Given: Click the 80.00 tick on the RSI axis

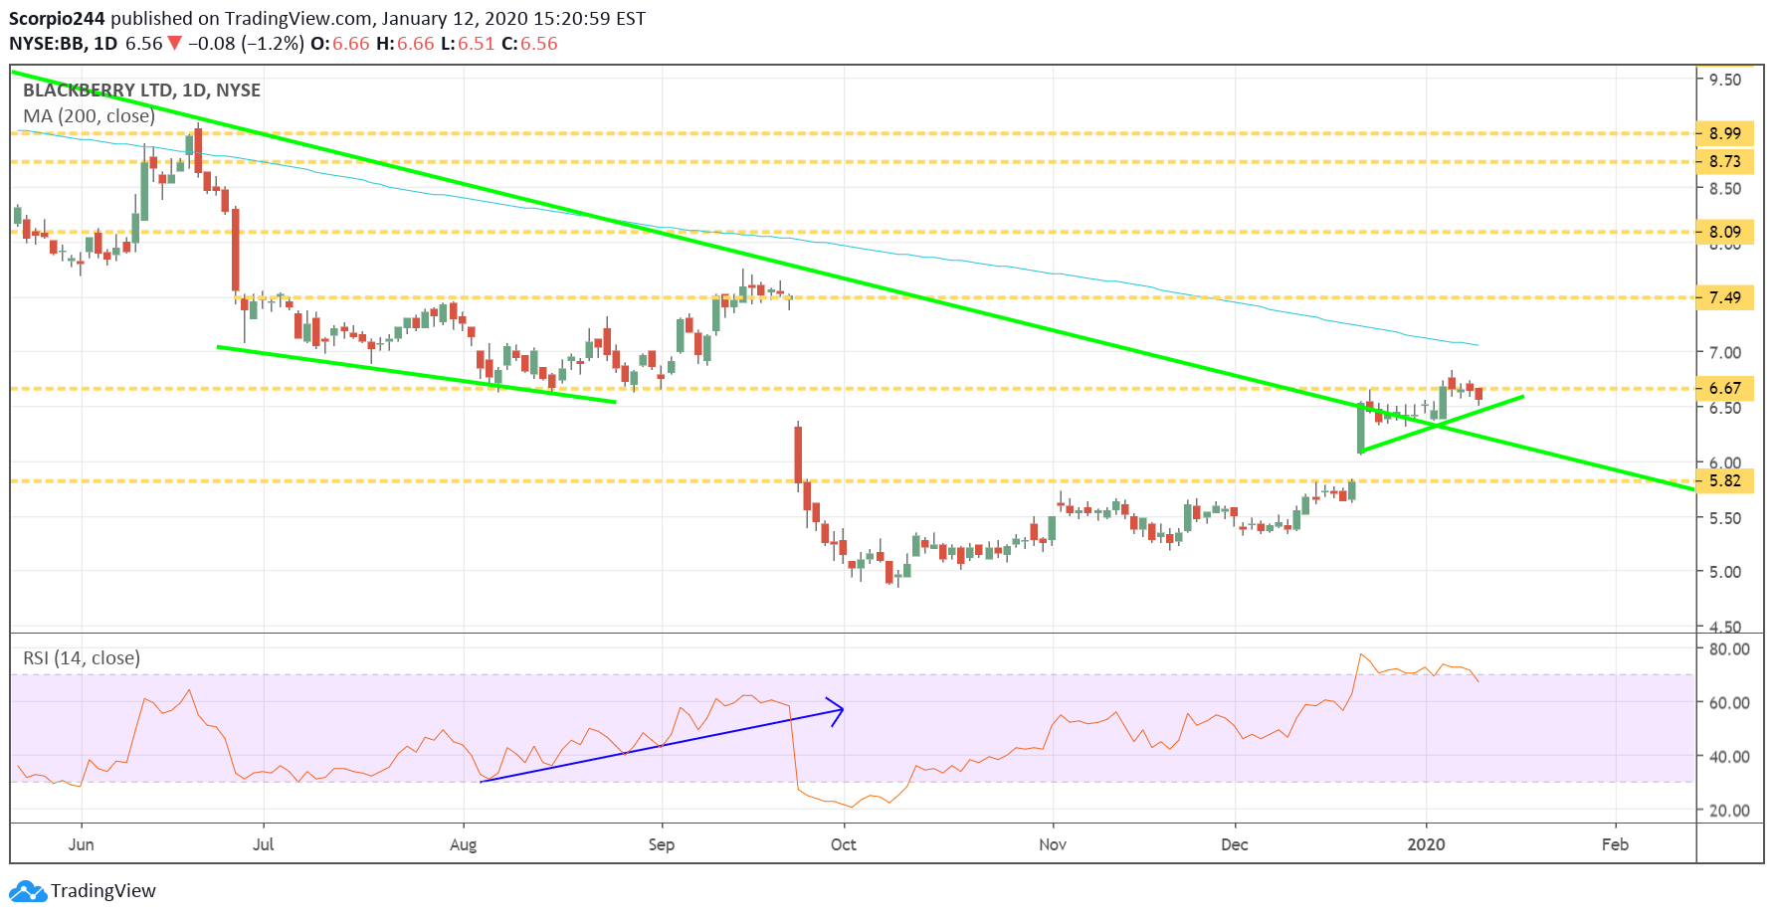Looking at the screenshot, I should 1729,649.
